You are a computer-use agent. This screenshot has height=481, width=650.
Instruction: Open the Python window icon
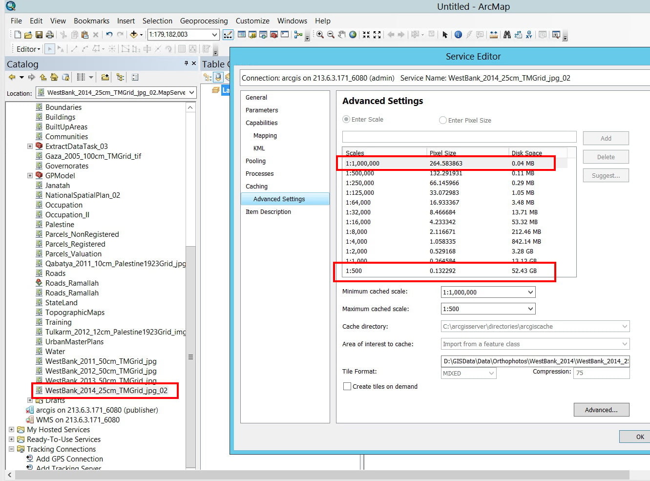pyautogui.click(x=285, y=35)
